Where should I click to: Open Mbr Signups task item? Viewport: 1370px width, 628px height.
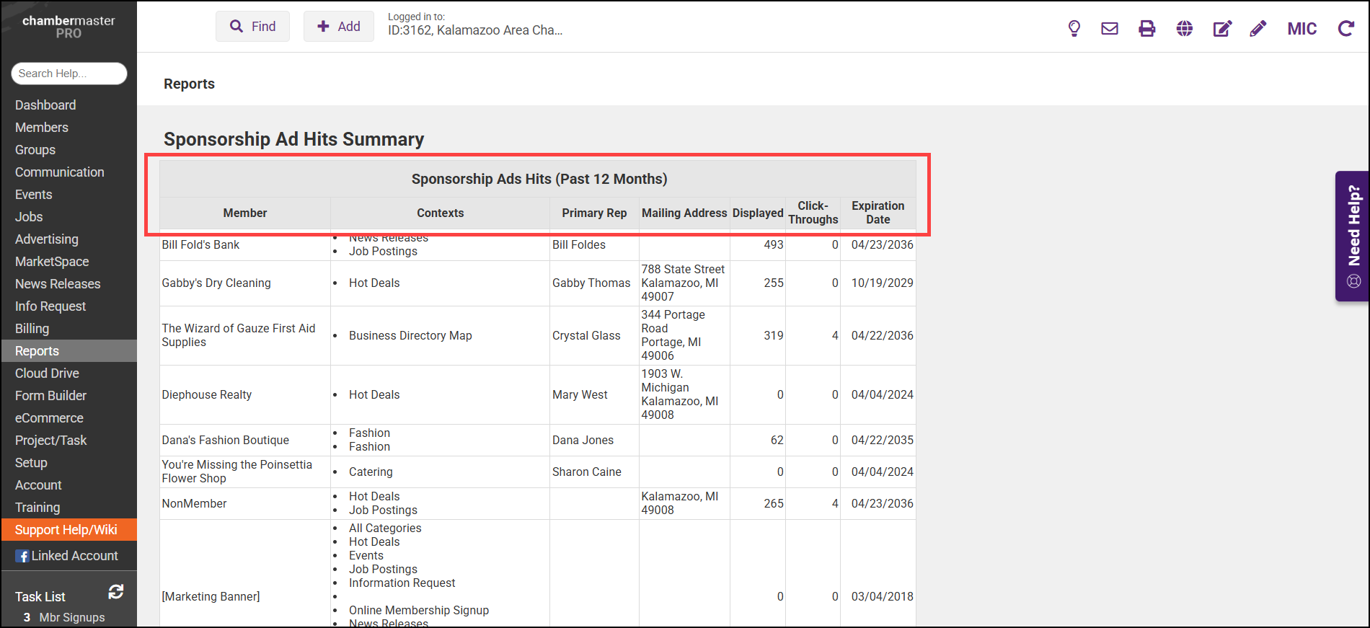[x=71, y=617]
